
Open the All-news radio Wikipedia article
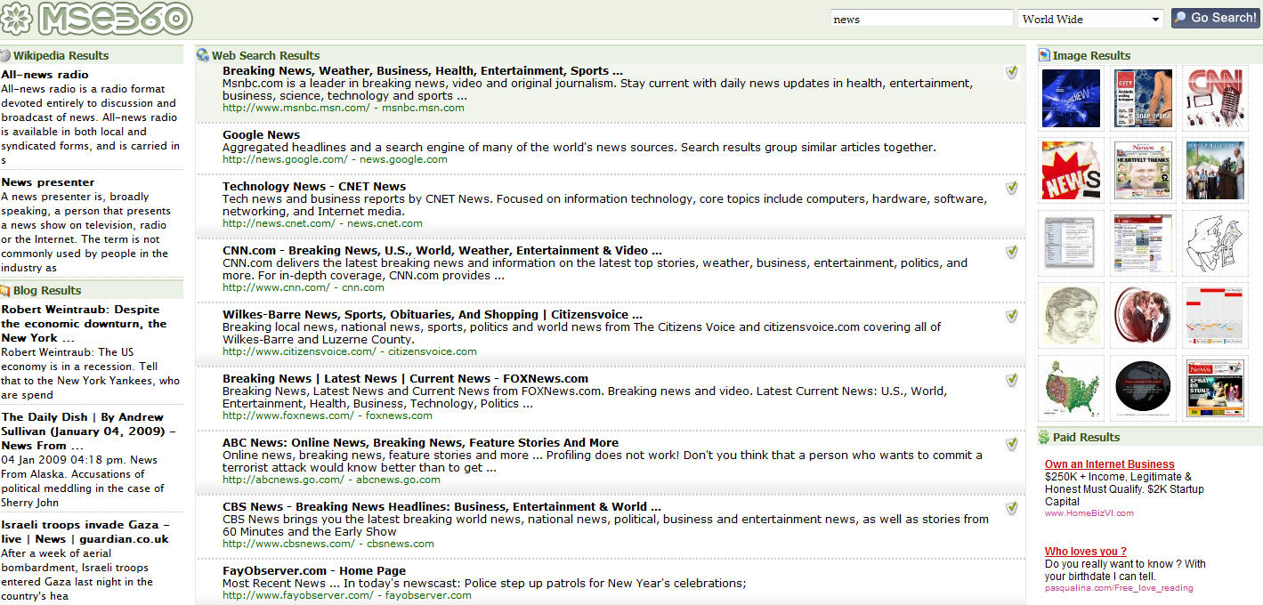pos(45,75)
